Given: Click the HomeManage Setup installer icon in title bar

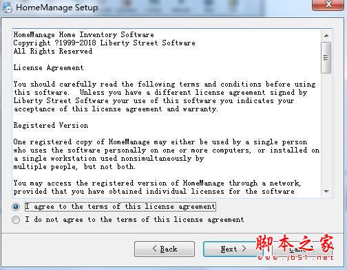Looking at the screenshot, I should 7,7.
